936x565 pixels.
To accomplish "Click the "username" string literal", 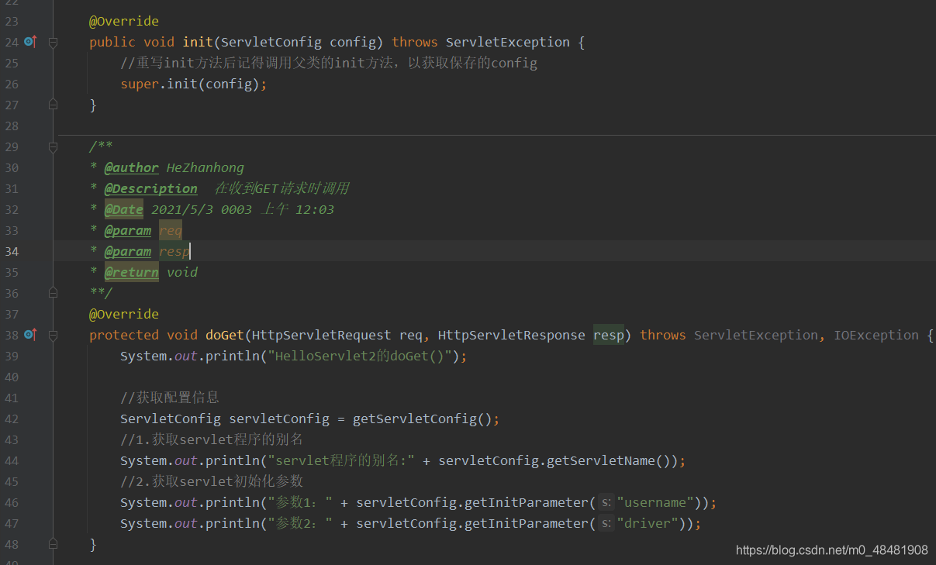I will [655, 502].
